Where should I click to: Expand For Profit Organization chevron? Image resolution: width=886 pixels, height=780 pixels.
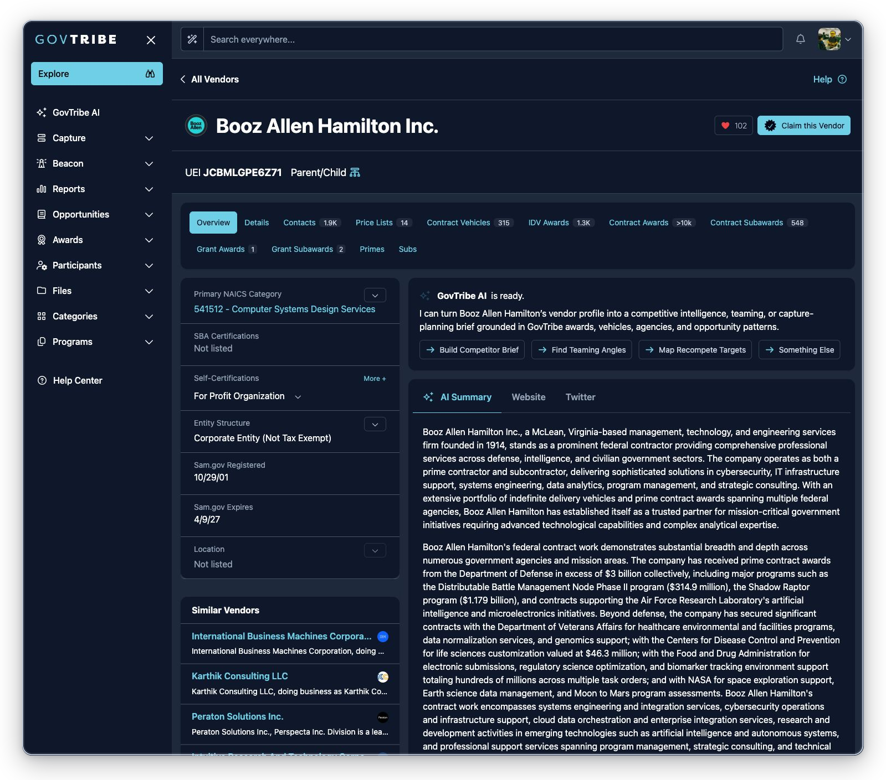pos(298,396)
